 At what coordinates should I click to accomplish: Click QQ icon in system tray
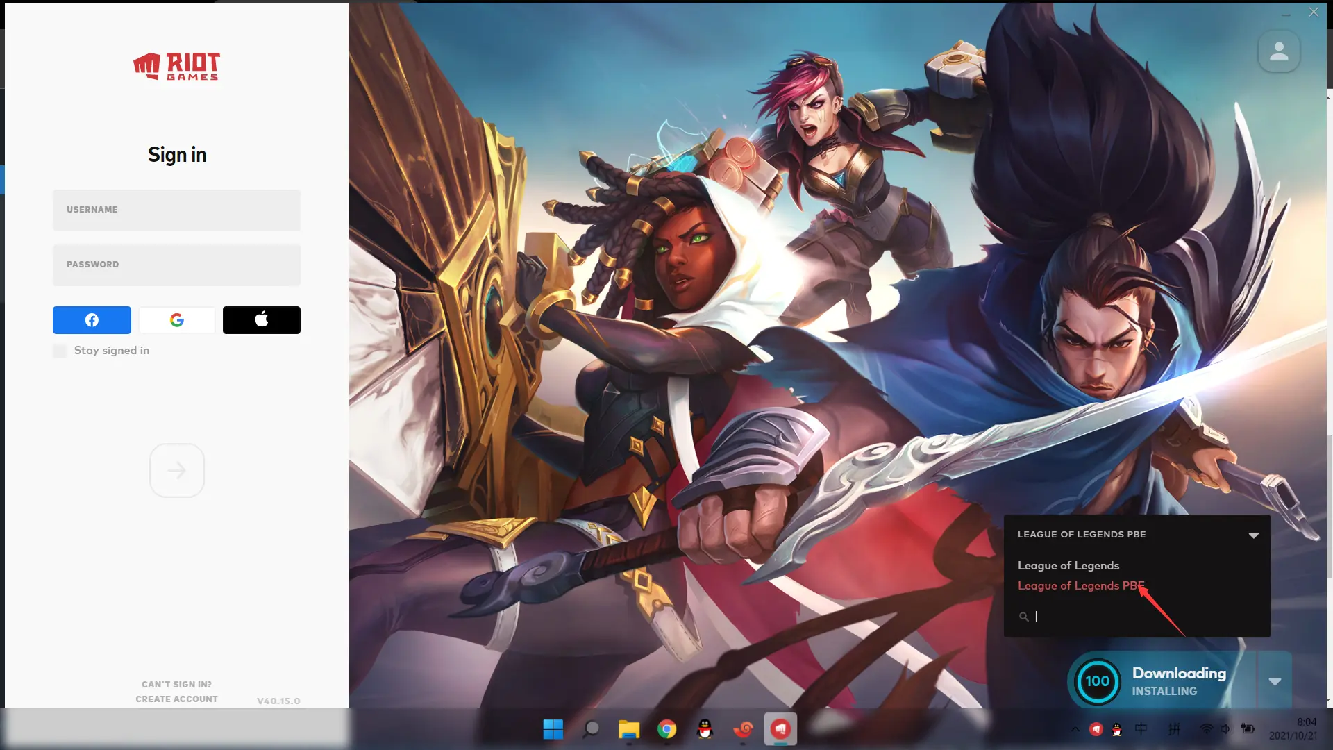(1117, 729)
